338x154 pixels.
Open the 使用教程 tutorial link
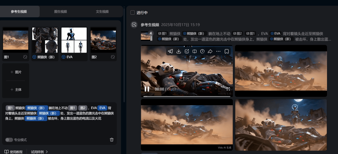[13, 152]
